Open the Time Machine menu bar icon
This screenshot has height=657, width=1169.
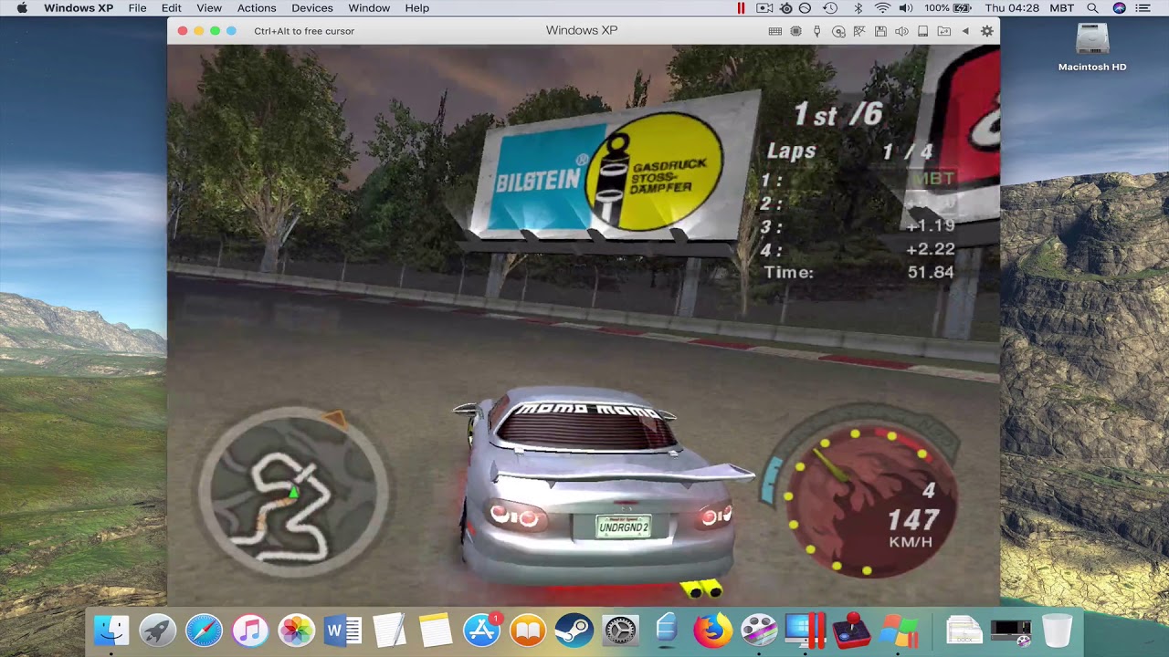(x=830, y=8)
